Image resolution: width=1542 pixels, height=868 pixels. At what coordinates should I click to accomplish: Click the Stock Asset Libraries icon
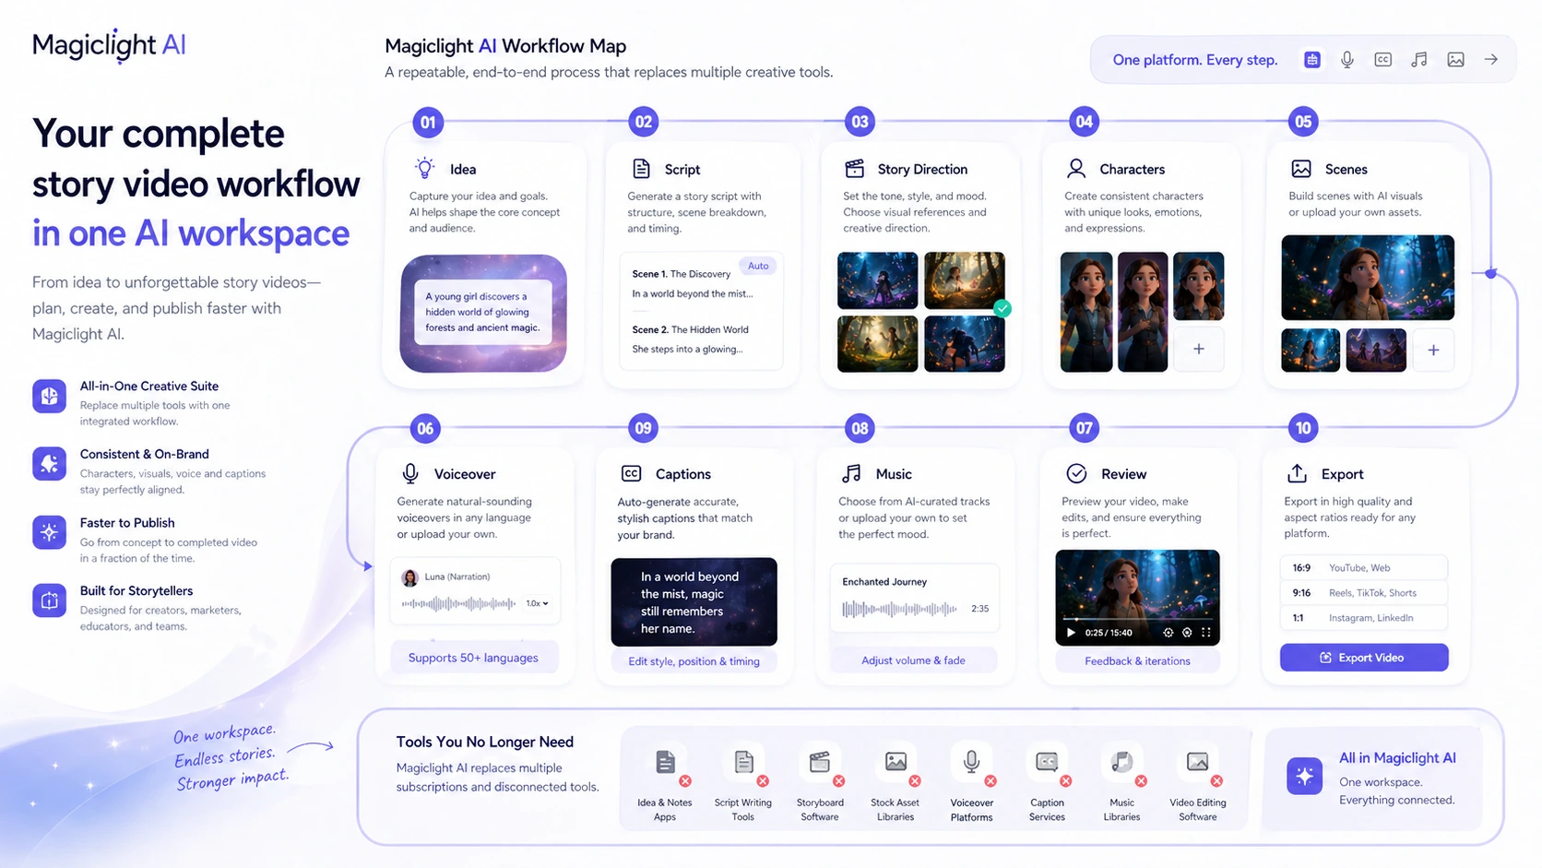pos(896,762)
